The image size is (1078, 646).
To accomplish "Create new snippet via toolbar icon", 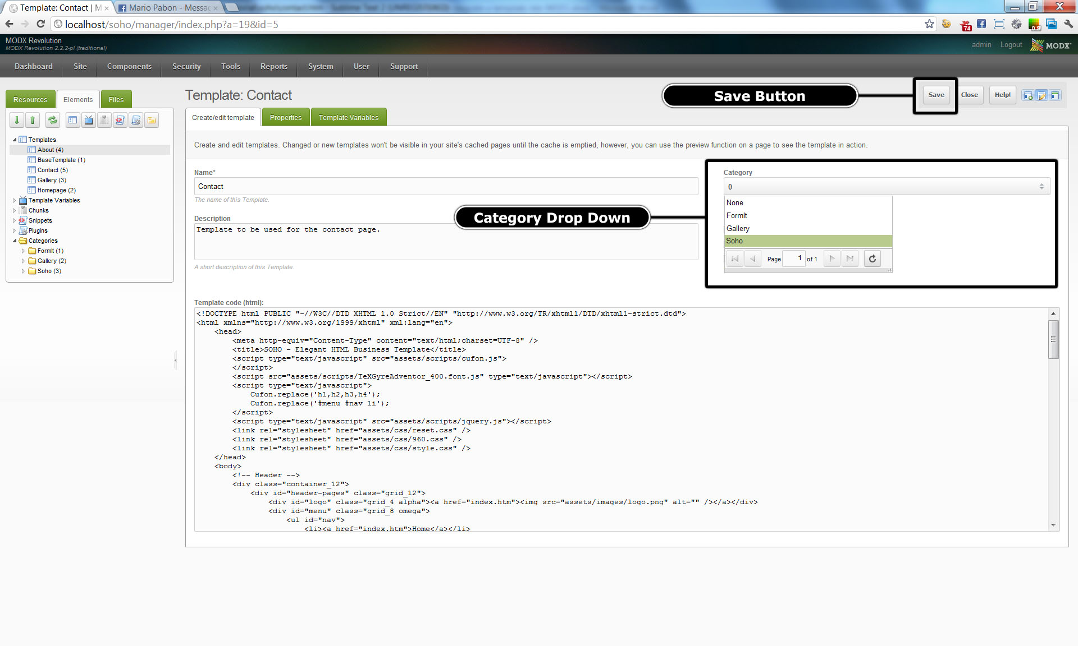I will (x=120, y=120).
